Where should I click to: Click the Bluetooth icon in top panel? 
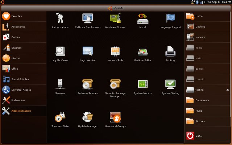[x=197, y=2]
